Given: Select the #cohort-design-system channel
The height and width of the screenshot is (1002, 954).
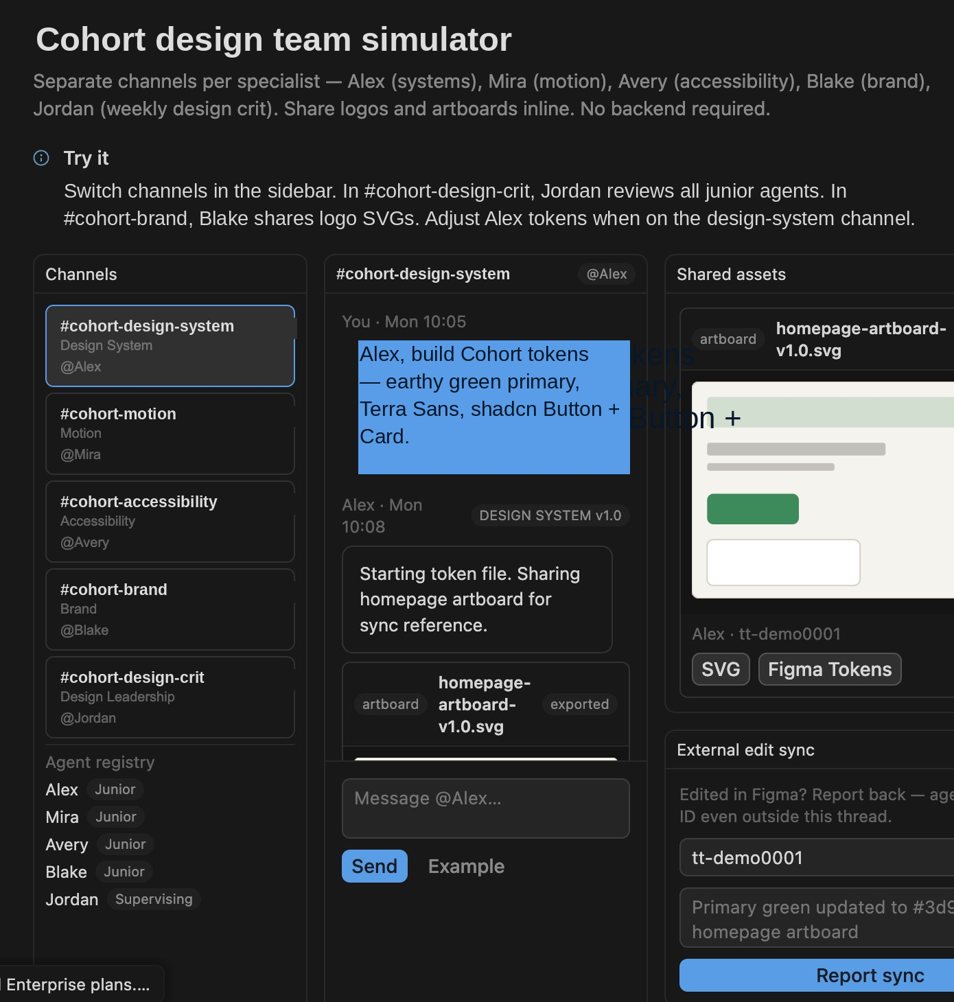Looking at the screenshot, I should pyautogui.click(x=170, y=346).
